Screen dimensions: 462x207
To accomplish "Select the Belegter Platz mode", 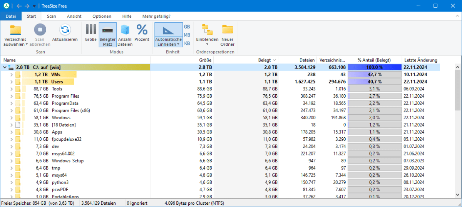I will point(107,35).
